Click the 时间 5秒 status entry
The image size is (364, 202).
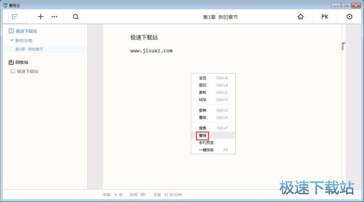[138, 195]
